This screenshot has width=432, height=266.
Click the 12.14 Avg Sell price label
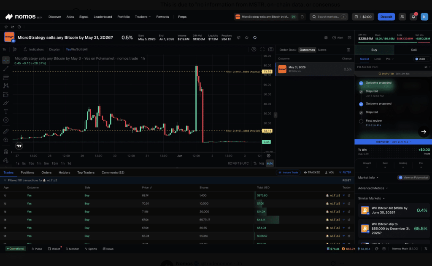(x=267, y=131)
